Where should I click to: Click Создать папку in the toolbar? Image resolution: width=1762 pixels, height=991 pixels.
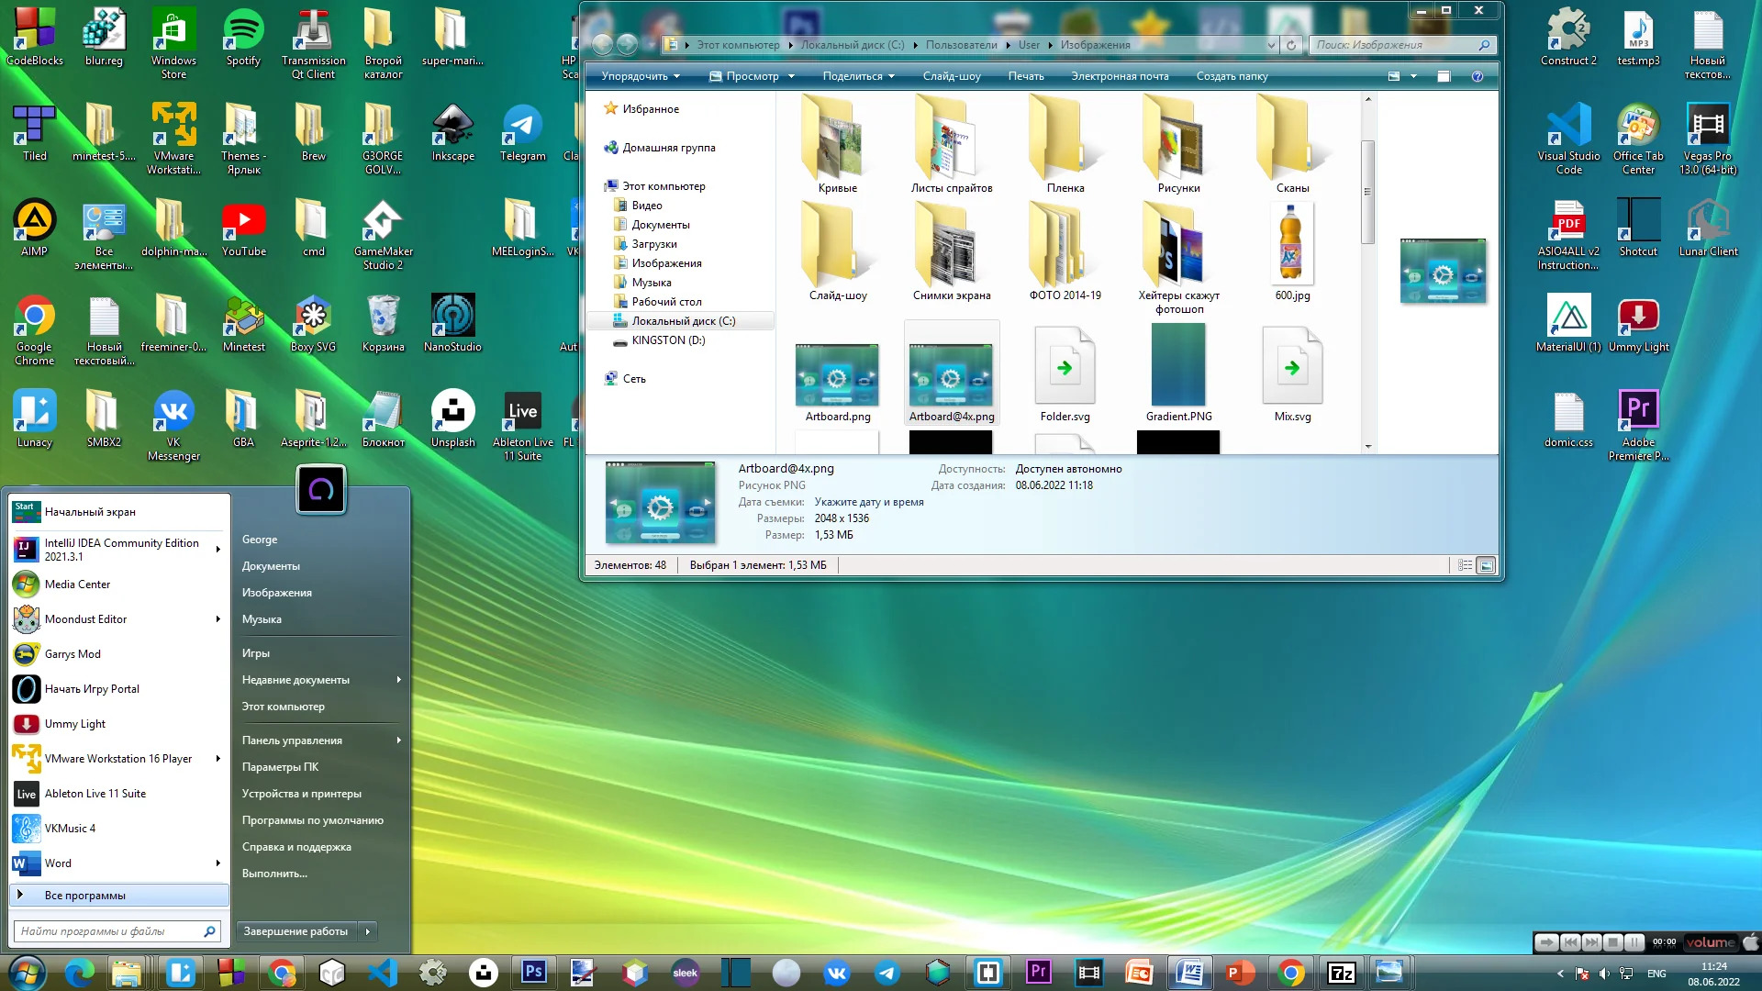1232,76
